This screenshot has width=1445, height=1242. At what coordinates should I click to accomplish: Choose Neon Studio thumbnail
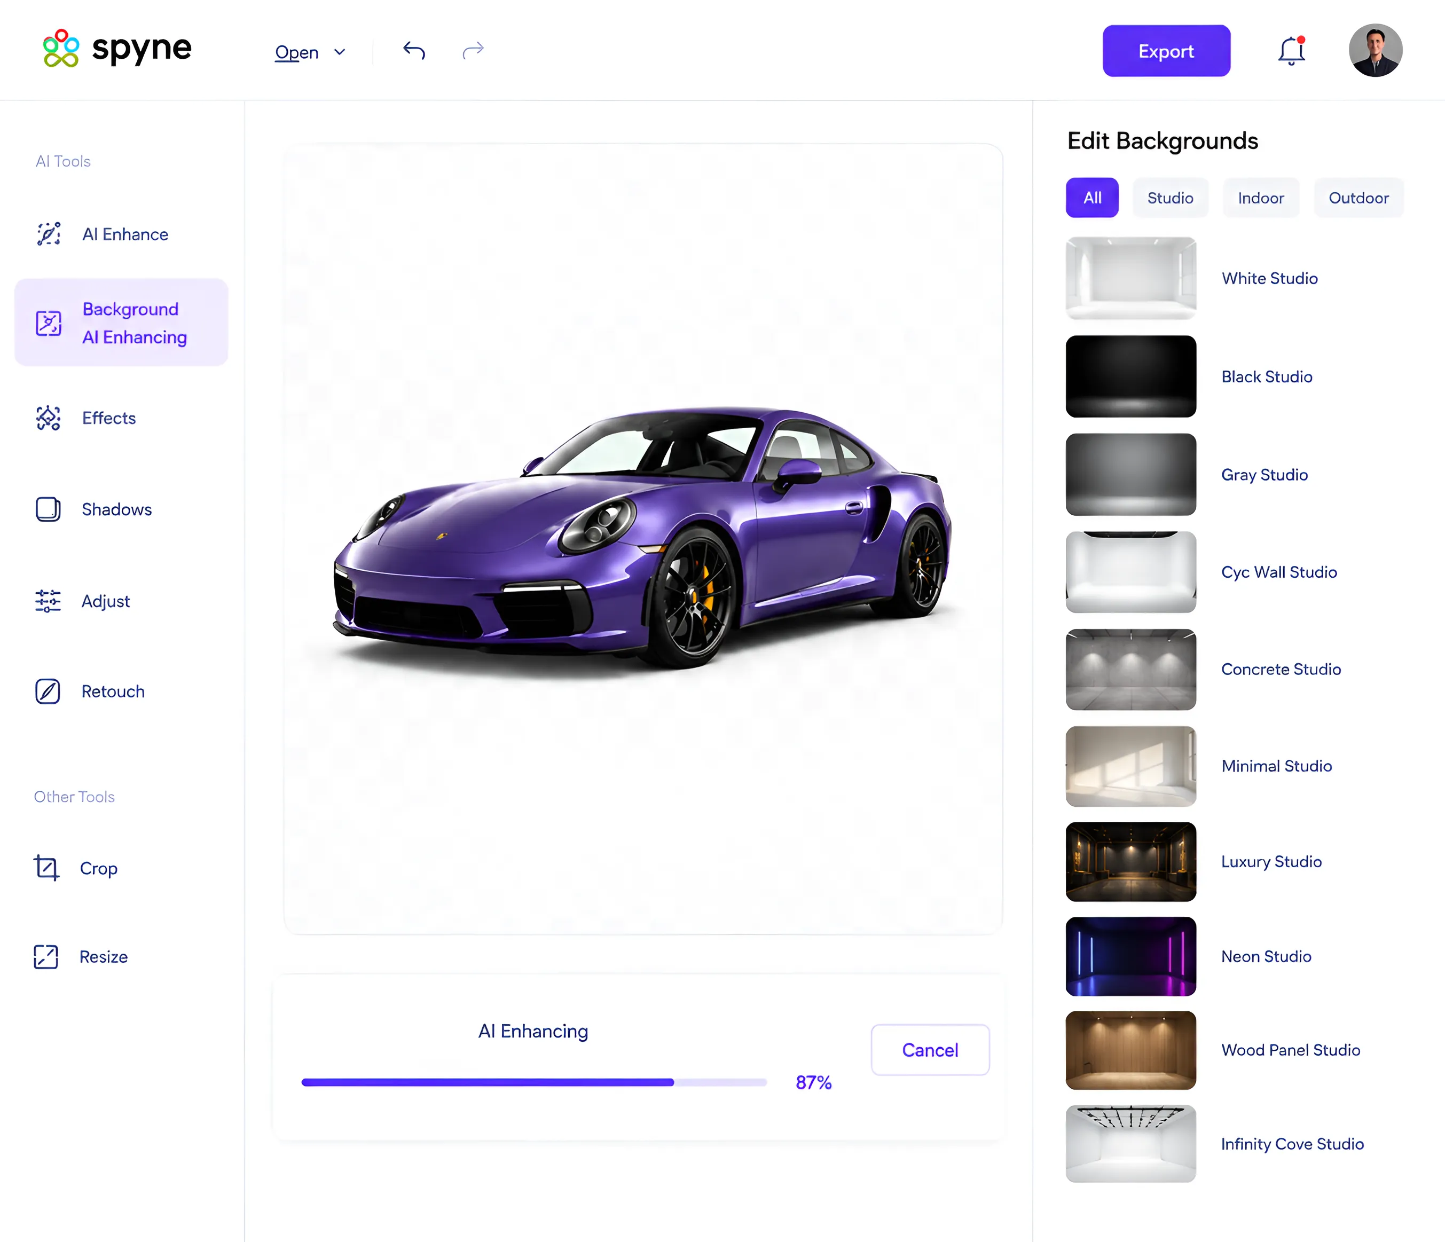coord(1130,957)
